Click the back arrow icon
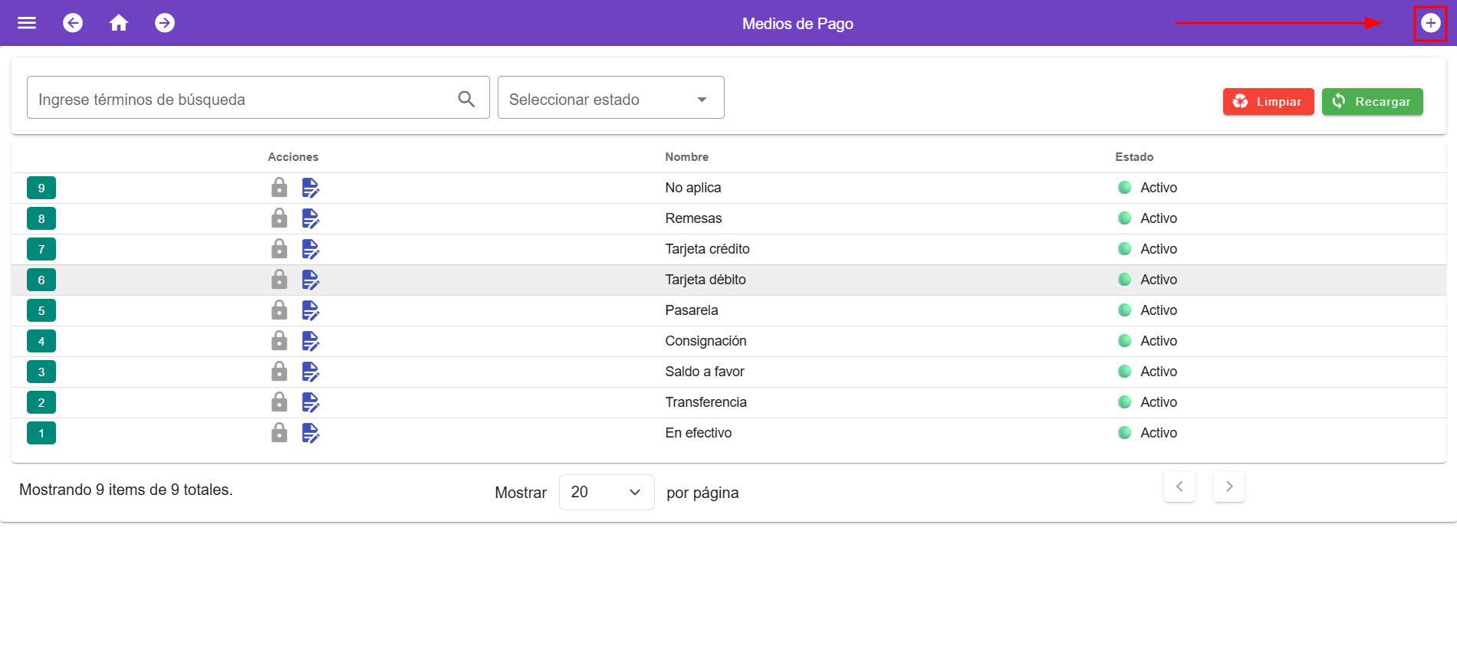This screenshot has width=1457, height=662. 73,23
